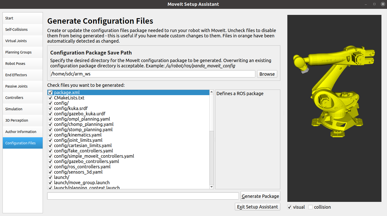Switch to 3D Perception step
Viewport: 387px width, 216px height.
pos(23,120)
